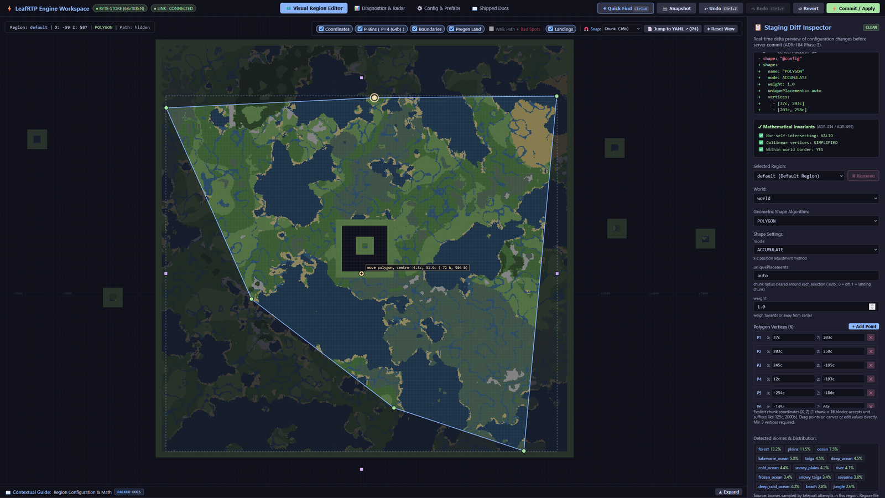
Task: Click the Remove region button
Action: coord(863,176)
